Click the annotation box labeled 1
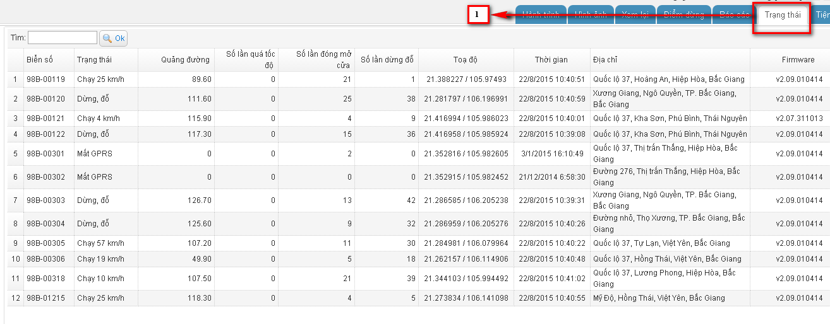This screenshot has height=324, width=830. [478, 14]
